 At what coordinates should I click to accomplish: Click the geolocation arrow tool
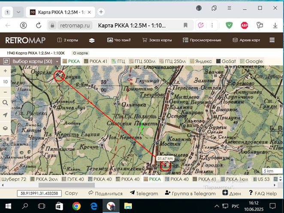click(5, 115)
